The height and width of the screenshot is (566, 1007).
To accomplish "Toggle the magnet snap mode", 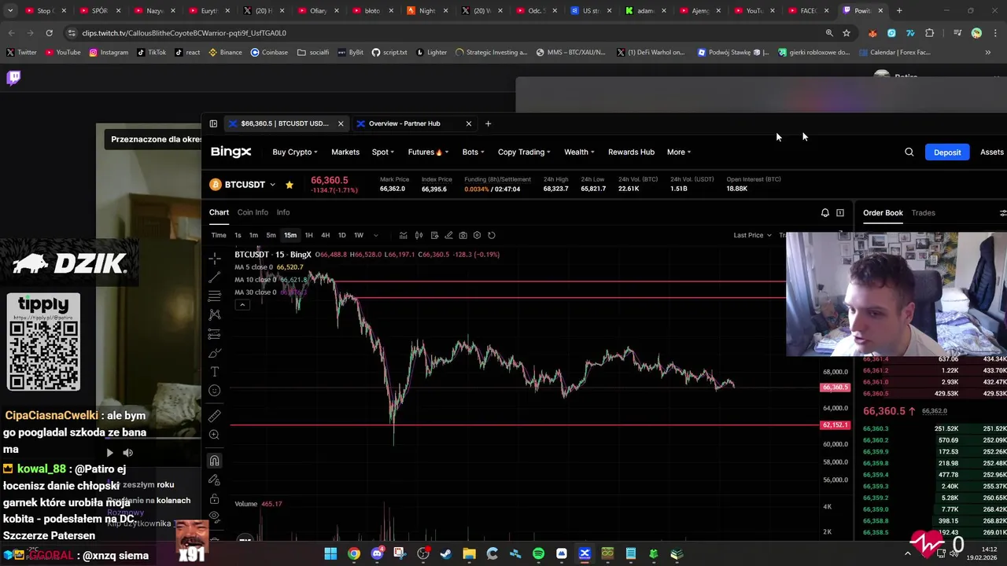I will coord(214,461).
